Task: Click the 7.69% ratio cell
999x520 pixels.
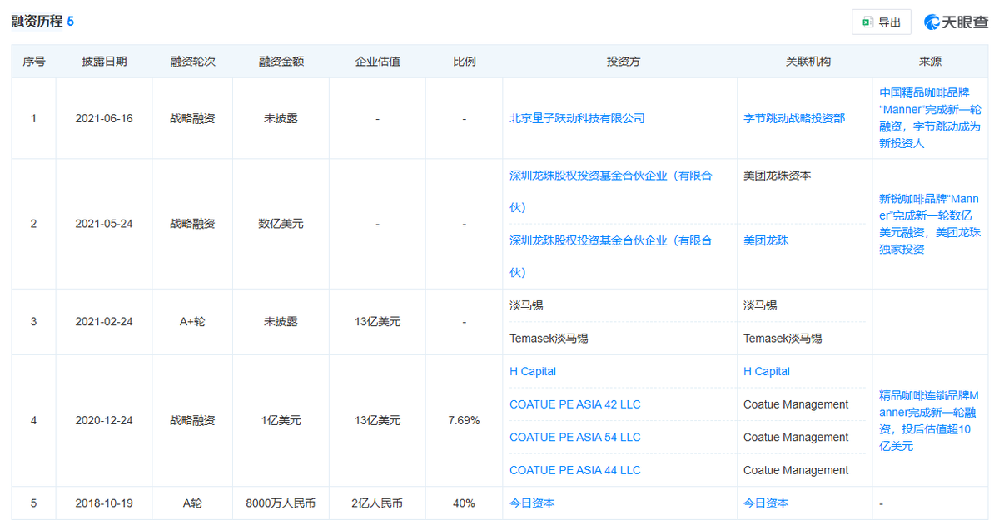Action: [x=464, y=420]
